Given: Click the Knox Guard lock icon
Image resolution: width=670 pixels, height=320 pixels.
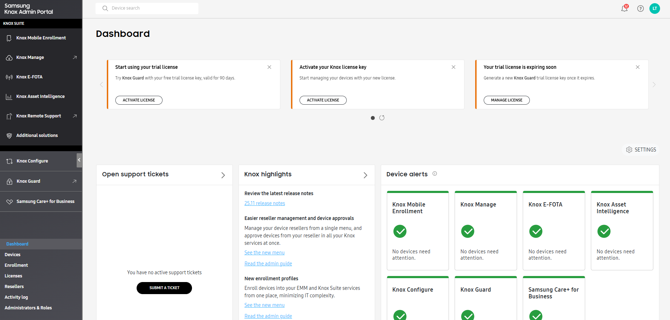Looking at the screenshot, I should (x=10, y=181).
